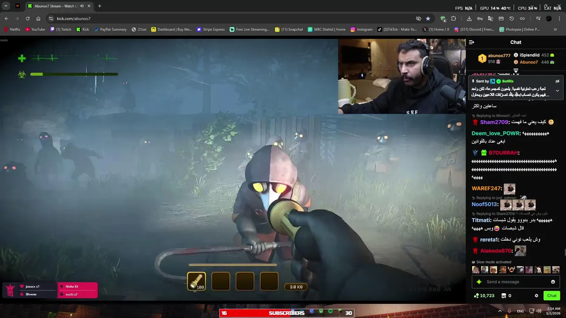Viewport: 566px width, 318px height.
Task: Click the site info icon beside URL
Action: [51, 19]
